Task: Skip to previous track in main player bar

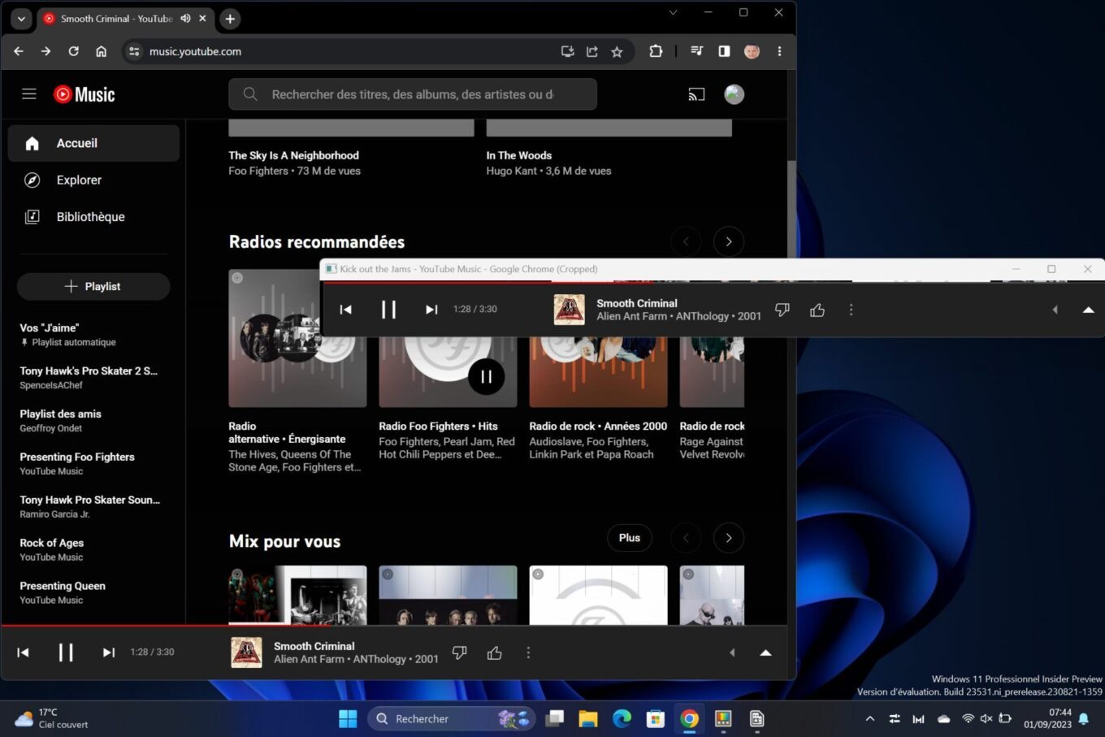Action: point(24,652)
